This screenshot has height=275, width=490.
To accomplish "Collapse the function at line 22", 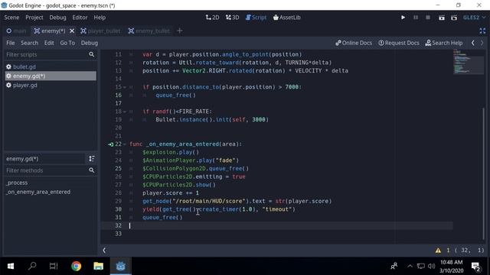I will [125, 144].
